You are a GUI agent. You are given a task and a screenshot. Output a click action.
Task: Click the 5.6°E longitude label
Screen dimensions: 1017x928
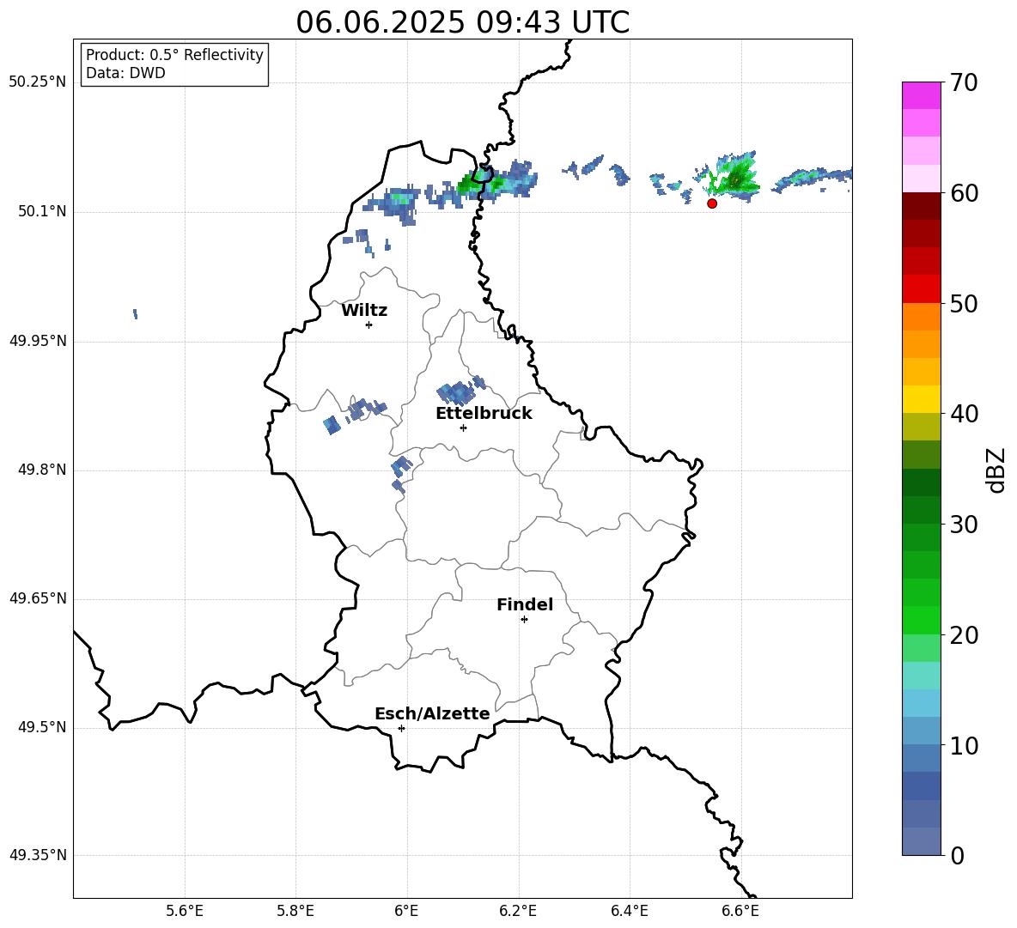pyautogui.click(x=185, y=912)
